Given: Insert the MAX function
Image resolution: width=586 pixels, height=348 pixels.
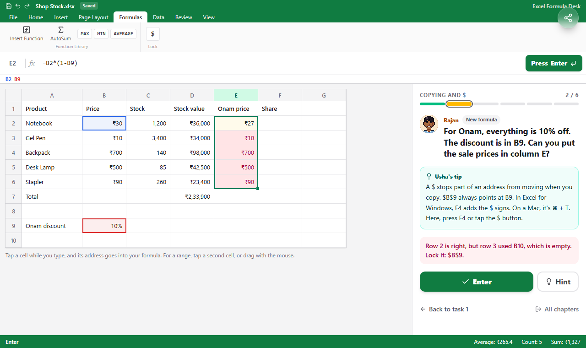Looking at the screenshot, I should click(85, 34).
